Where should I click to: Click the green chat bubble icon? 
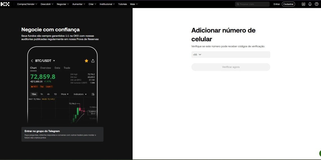point(320,153)
